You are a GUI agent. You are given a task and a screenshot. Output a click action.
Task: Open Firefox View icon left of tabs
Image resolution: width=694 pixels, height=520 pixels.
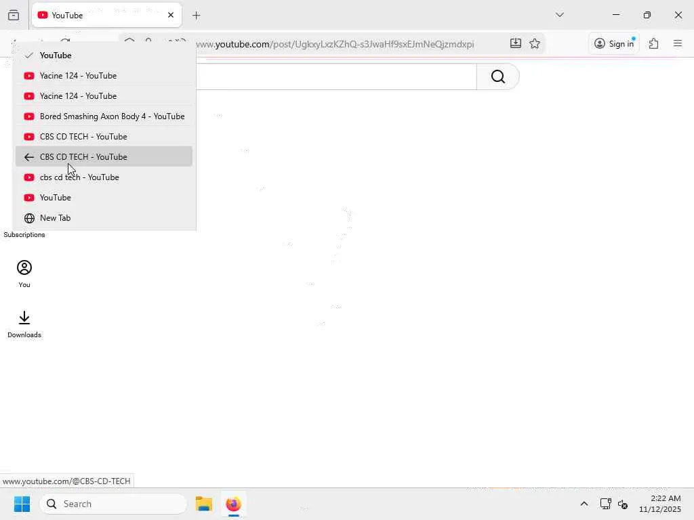(x=14, y=16)
